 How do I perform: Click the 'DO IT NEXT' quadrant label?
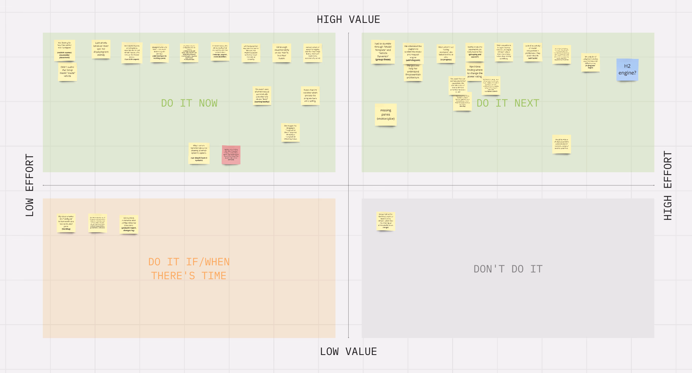pos(508,103)
